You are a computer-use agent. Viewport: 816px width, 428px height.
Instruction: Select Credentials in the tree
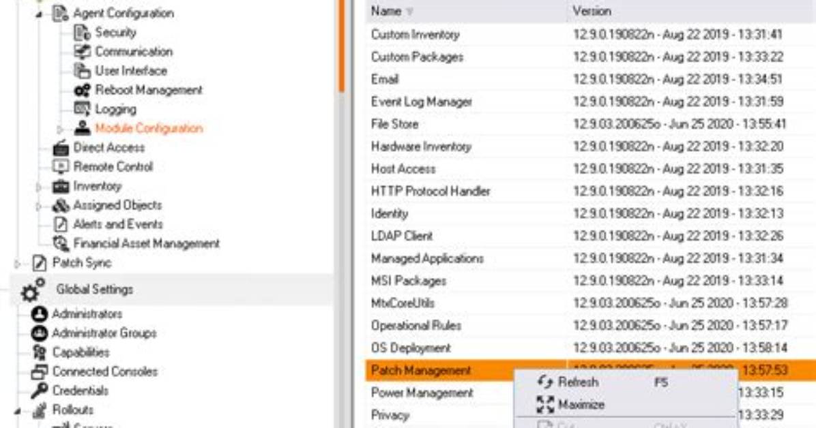(x=80, y=391)
